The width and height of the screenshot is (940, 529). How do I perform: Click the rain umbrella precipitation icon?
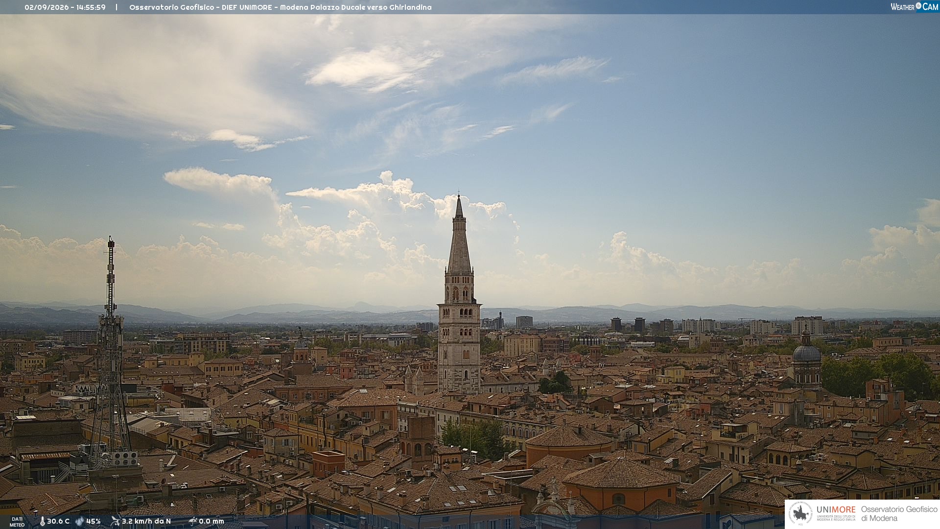pos(192,521)
